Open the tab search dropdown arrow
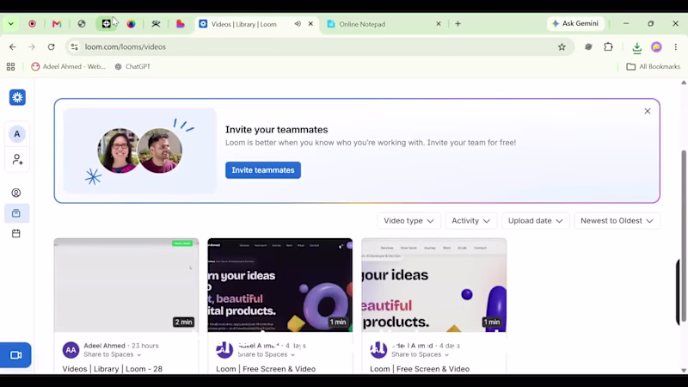Image resolution: width=688 pixels, height=387 pixels. [x=11, y=24]
